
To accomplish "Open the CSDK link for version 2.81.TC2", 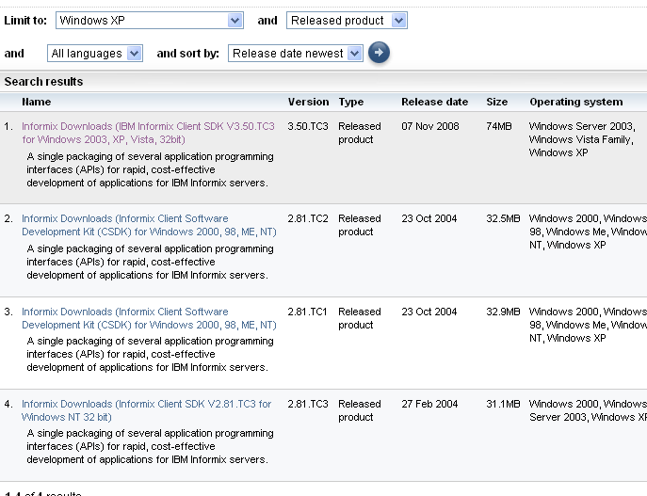I will click(149, 225).
